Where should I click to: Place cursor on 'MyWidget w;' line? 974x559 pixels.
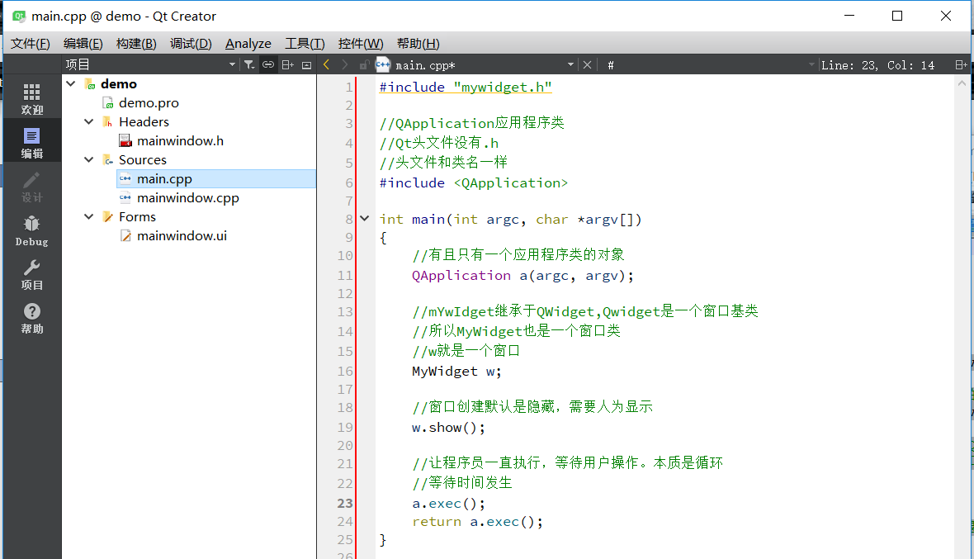click(x=456, y=372)
